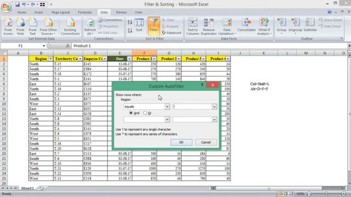Open the View tab
351x197 pixels.
tap(139, 12)
